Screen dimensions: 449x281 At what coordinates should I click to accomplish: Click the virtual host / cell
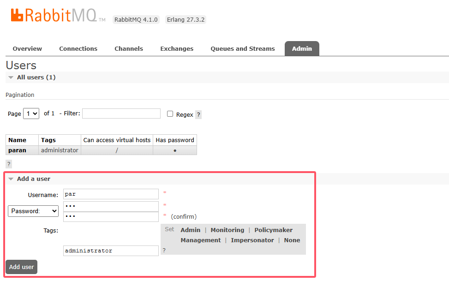click(117, 150)
